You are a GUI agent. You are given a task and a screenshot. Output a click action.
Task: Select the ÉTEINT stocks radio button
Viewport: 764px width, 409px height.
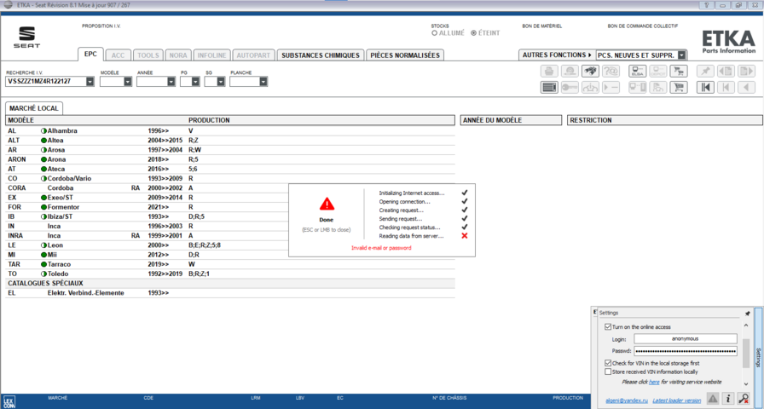pos(473,33)
